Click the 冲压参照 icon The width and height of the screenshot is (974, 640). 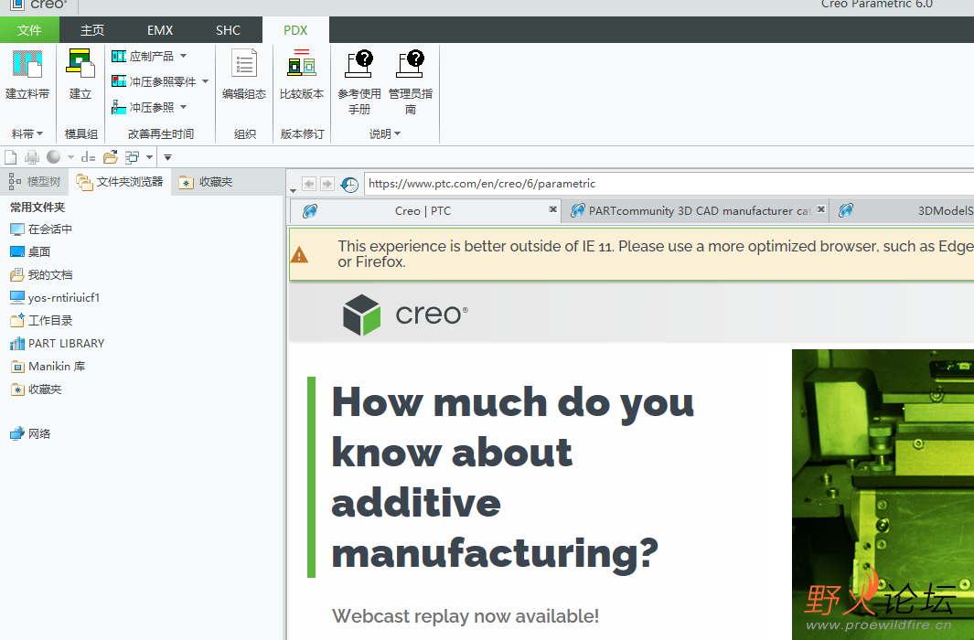[x=119, y=107]
